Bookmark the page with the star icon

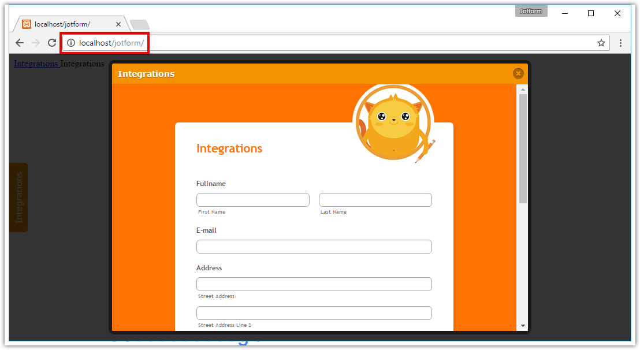tap(601, 42)
